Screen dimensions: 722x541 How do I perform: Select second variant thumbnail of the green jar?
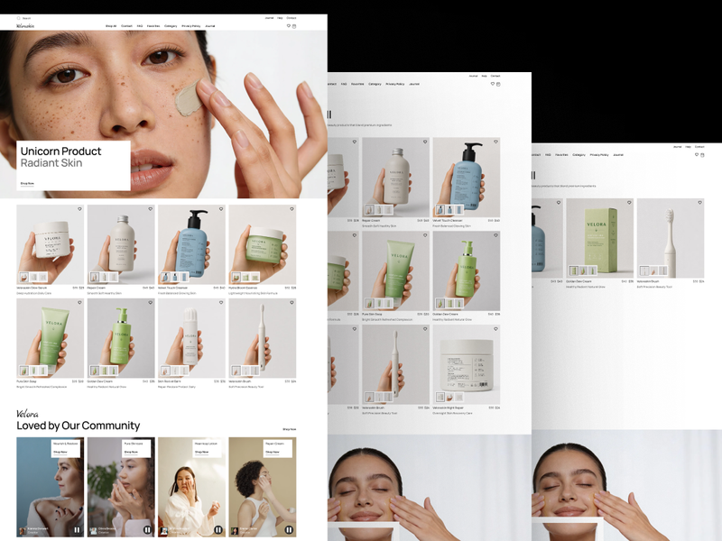point(245,278)
